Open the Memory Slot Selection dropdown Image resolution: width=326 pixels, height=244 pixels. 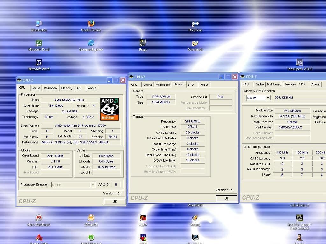(x=268, y=98)
